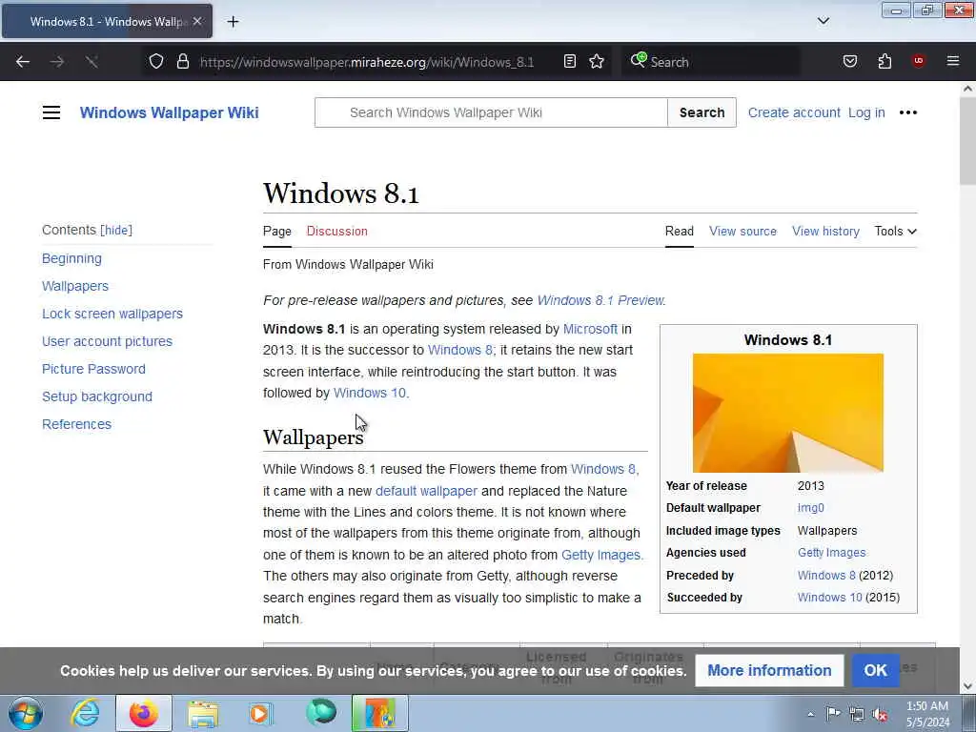
Task: Open the wiki personal tools ellipsis menu
Action: 908,112
